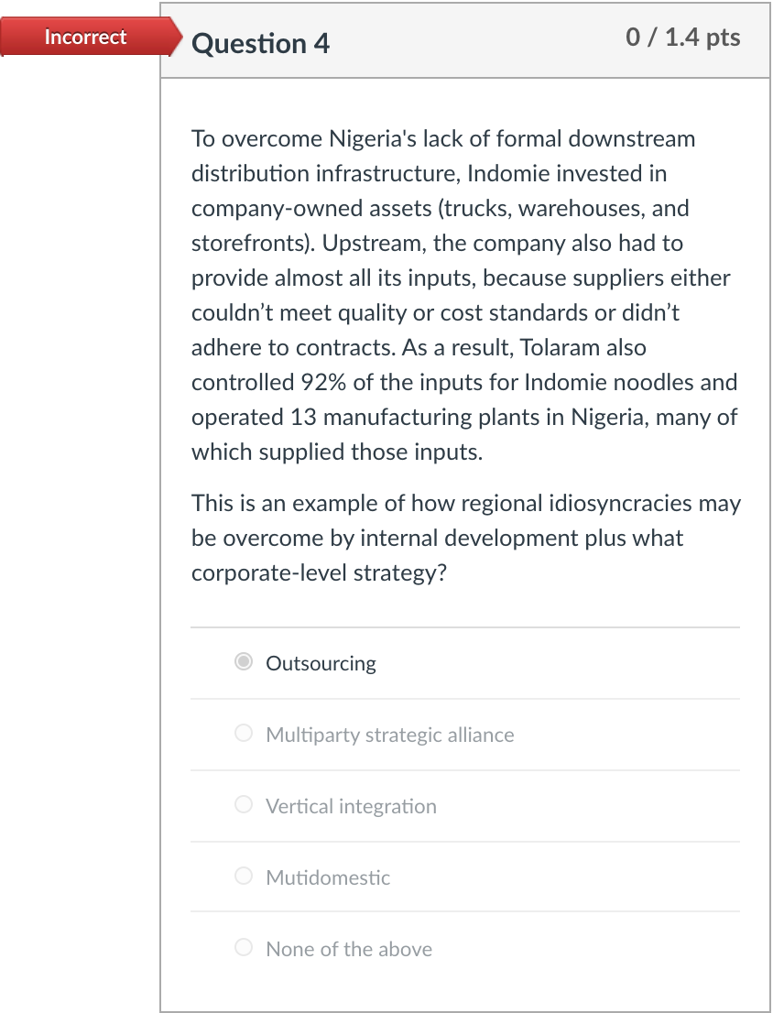Choose the Multiparty strategic alliance radio button
Screen dimensions: 773x1013
click(244, 734)
